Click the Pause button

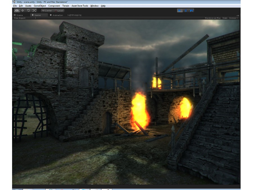click(x=186, y=10)
